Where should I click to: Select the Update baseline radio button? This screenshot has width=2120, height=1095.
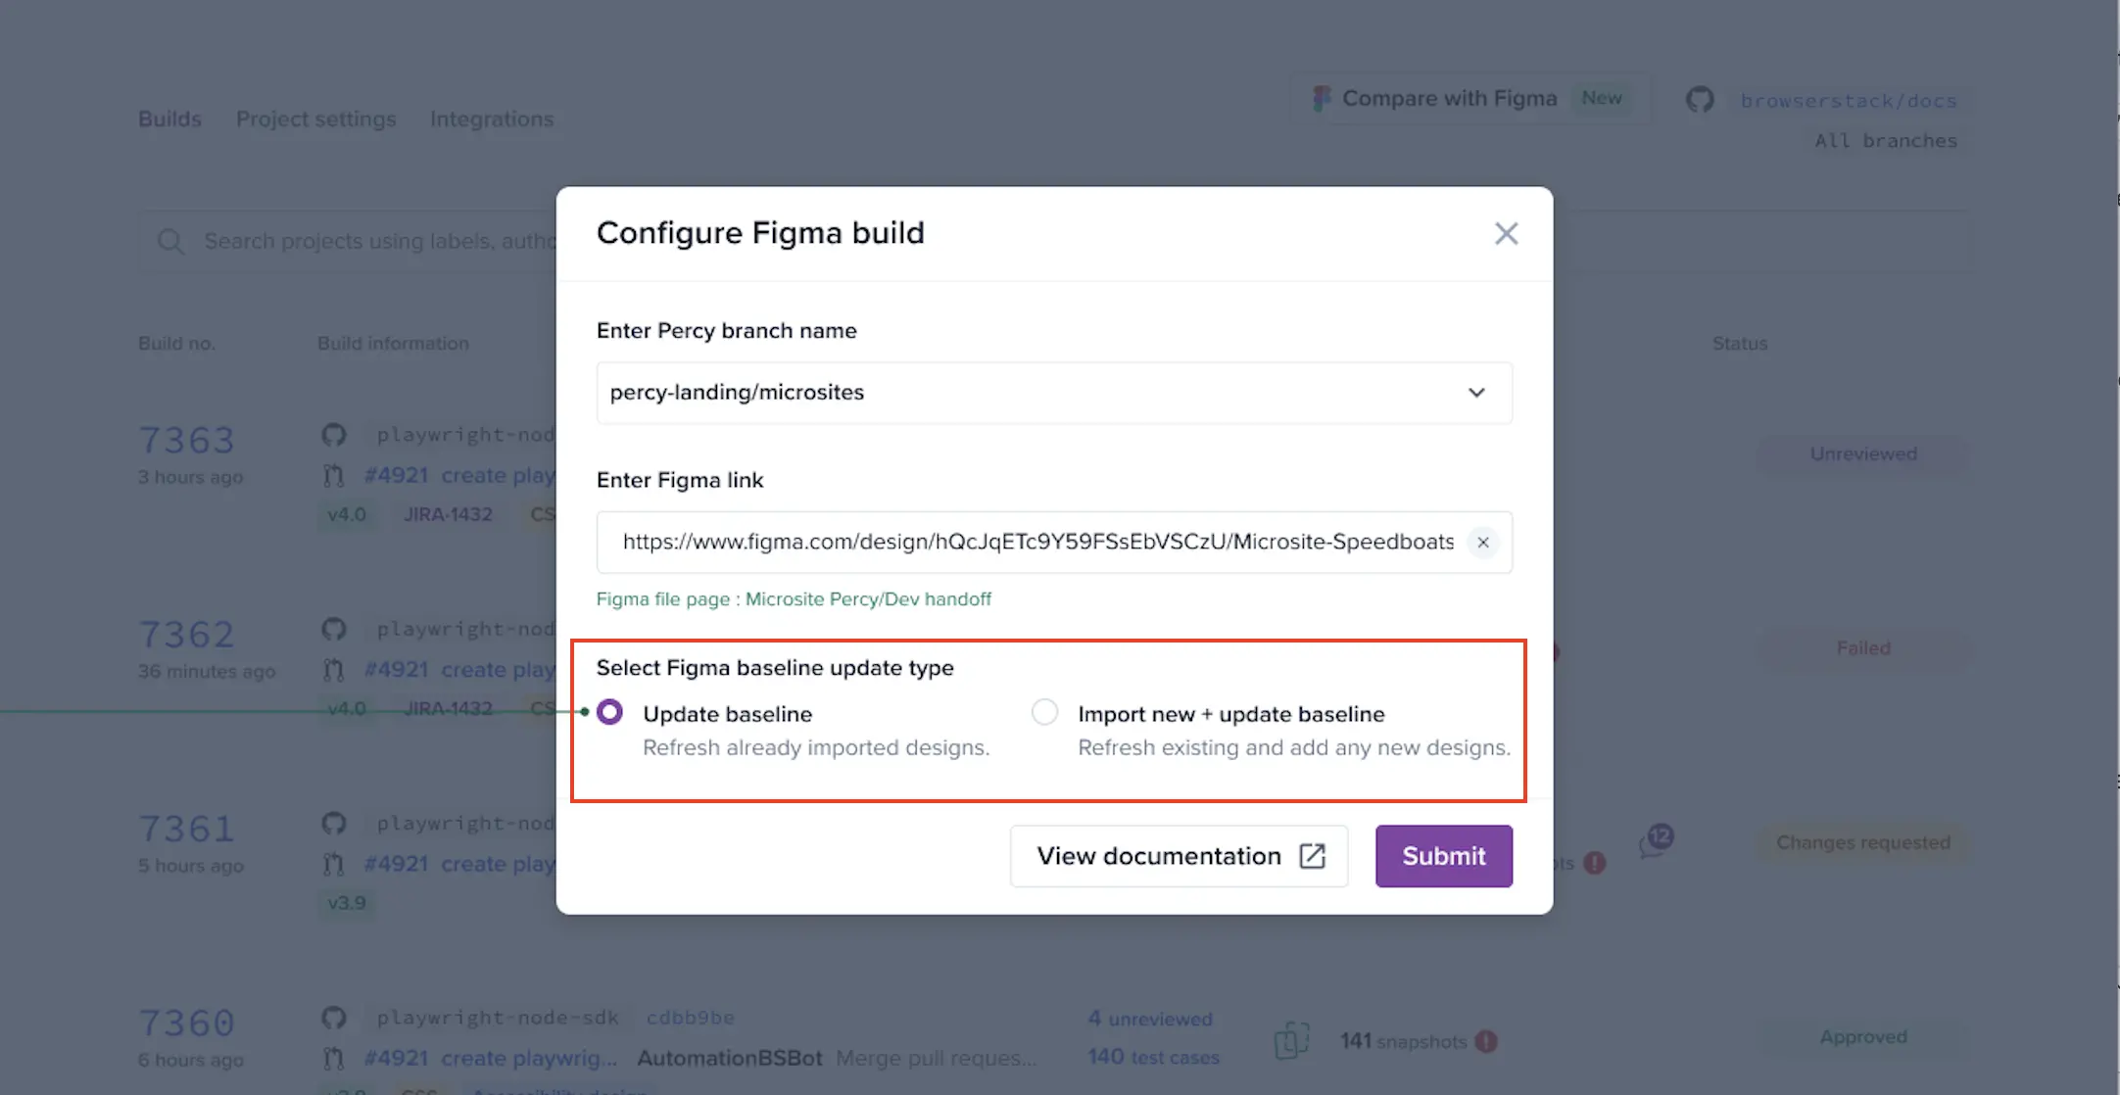609,712
